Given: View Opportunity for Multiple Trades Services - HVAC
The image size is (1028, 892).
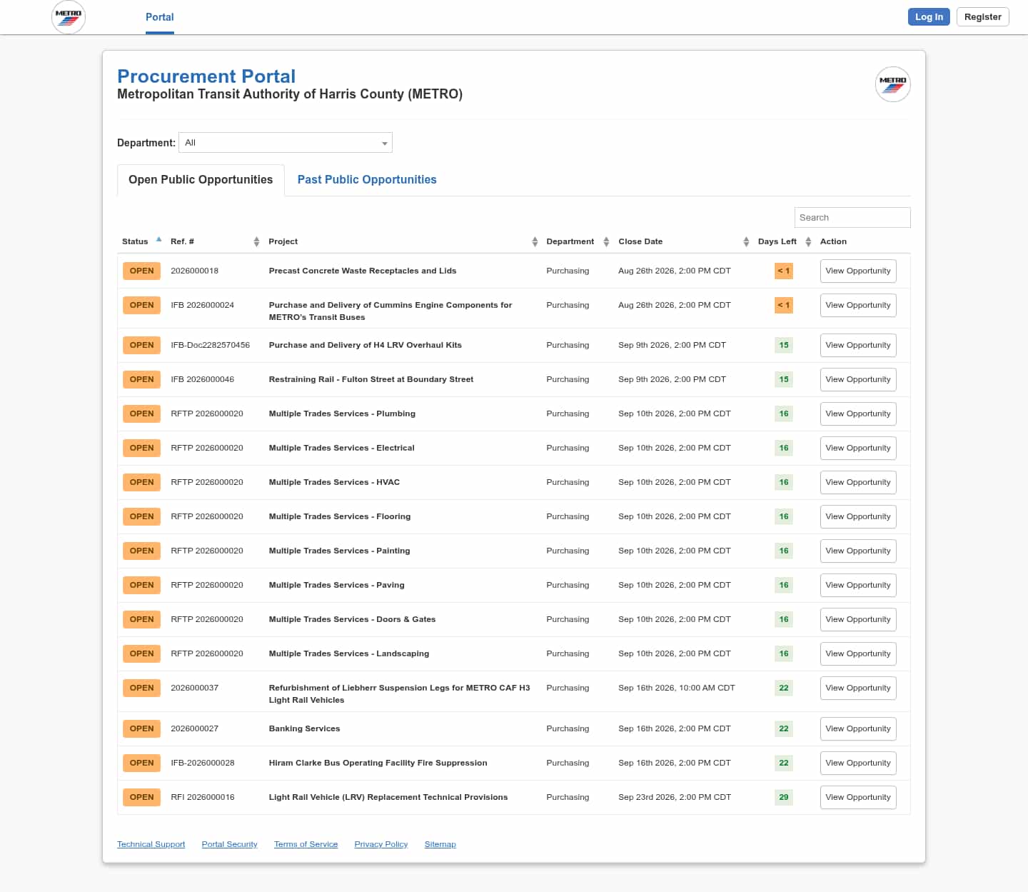Looking at the screenshot, I should (858, 483).
